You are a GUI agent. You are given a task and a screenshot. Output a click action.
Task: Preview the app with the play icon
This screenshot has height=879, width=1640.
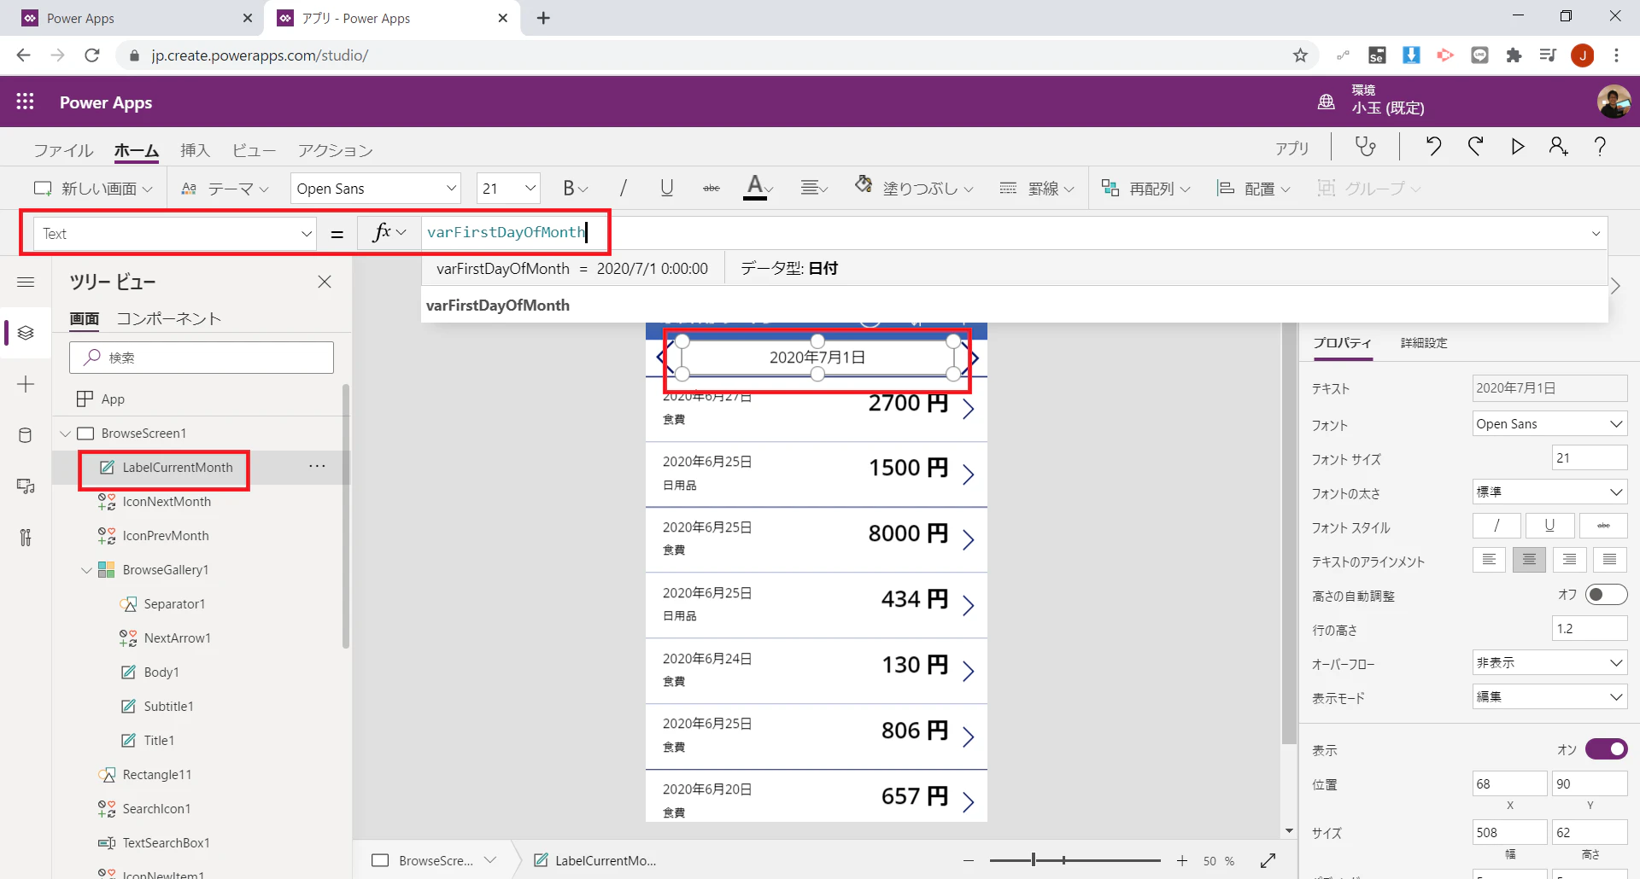[1517, 147]
